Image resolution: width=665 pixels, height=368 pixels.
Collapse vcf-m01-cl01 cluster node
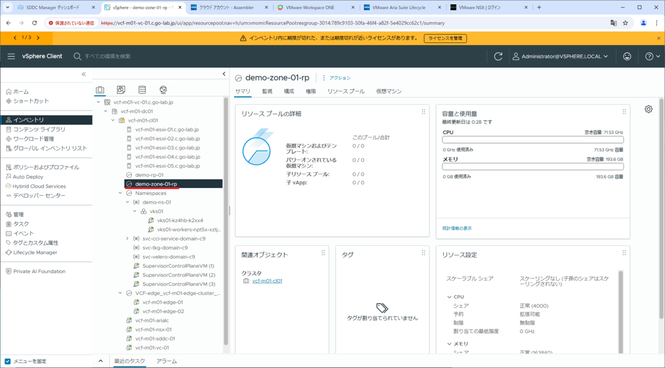coord(113,120)
